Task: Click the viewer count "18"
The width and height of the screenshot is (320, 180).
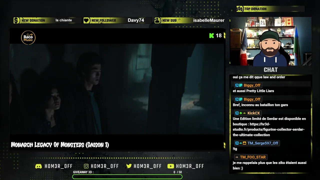Action: click(x=219, y=35)
